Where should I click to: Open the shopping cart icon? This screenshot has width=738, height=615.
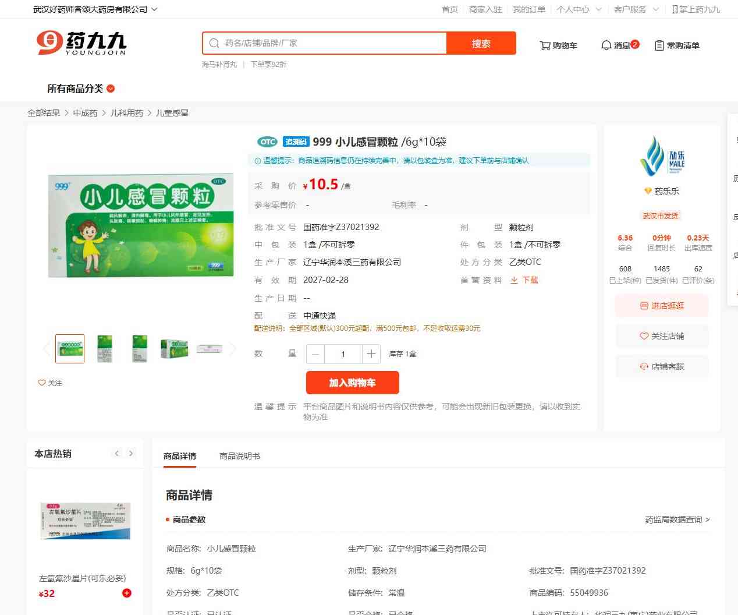pyautogui.click(x=545, y=45)
